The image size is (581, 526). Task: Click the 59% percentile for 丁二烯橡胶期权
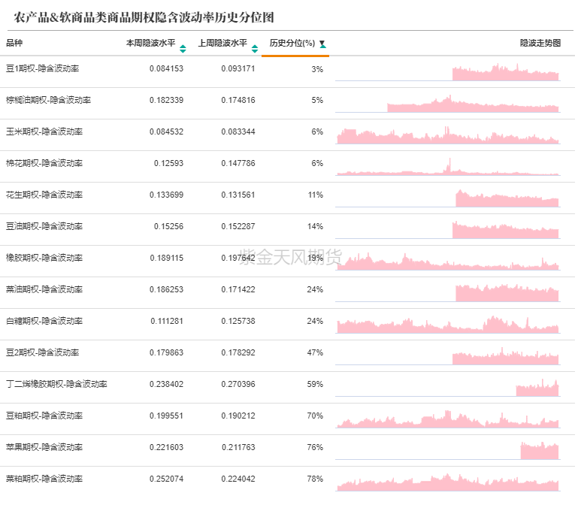(x=315, y=384)
